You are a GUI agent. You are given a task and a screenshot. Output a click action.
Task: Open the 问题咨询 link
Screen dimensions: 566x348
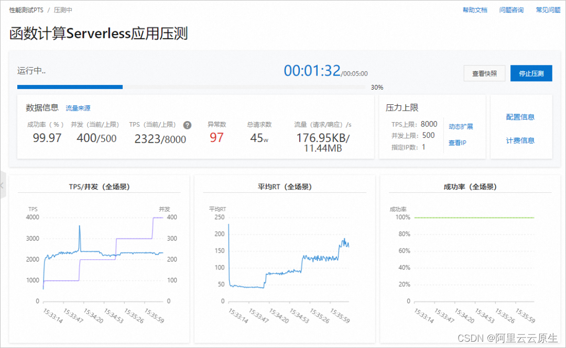coord(511,10)
